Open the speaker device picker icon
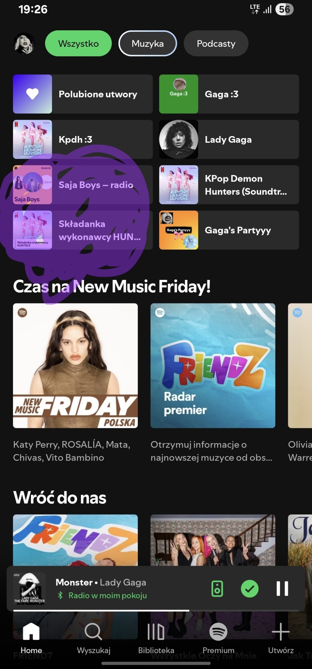312x669 pixels. tap(217, 589)
